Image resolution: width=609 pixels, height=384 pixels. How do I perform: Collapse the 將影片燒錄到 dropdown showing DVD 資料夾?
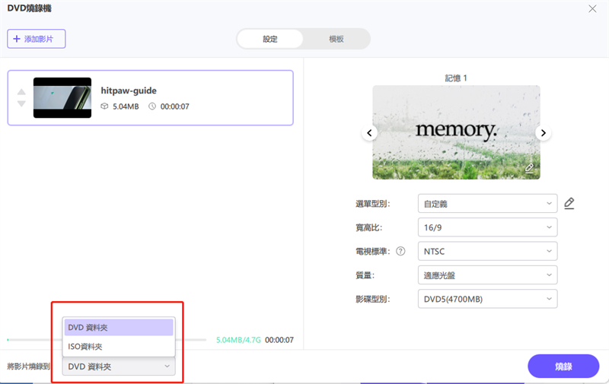119,367
